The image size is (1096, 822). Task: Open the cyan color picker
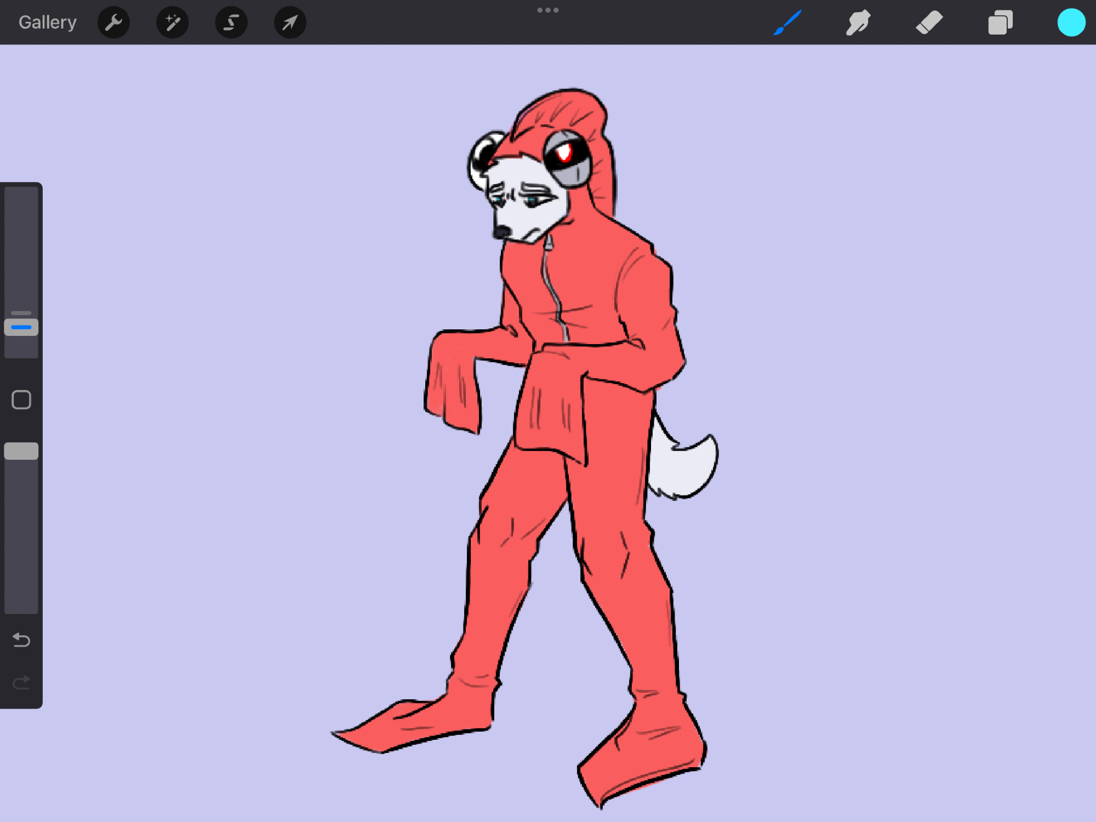click(1071, 22)
